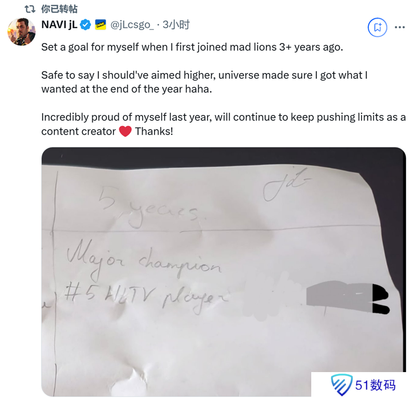Click the 'Set a goal for myself' sentence
415x398 pixels.
(192, 47)
